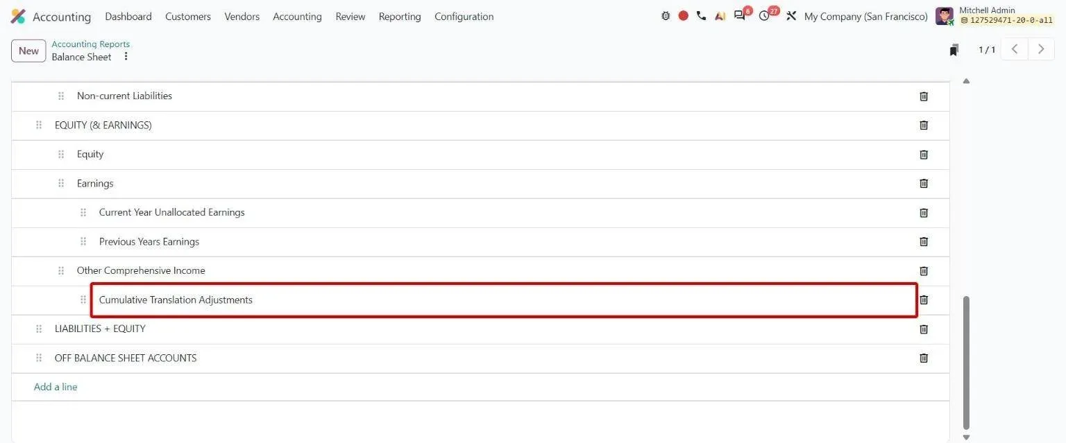Viewport: 1066px width, 443px height.
Task: Open the Review menu
Action: click(350, 17)
